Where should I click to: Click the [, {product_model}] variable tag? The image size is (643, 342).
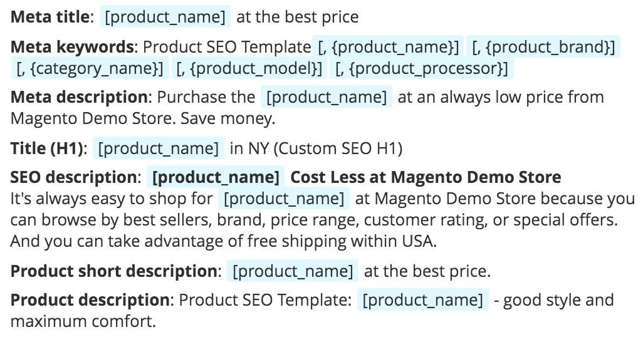point(249,68)
